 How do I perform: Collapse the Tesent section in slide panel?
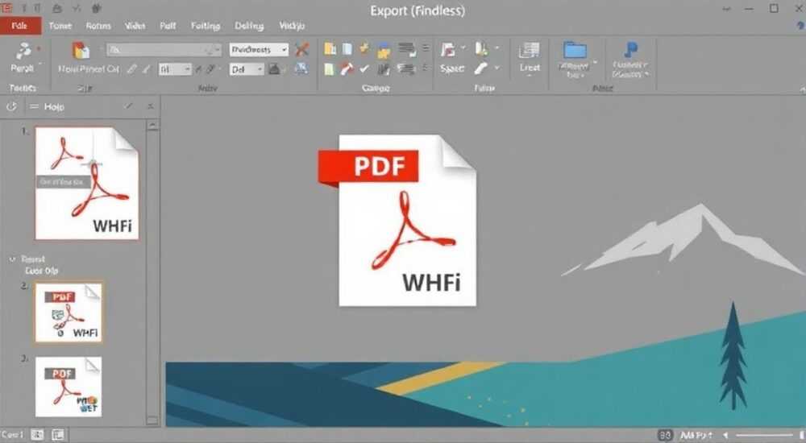click(12, 259)
